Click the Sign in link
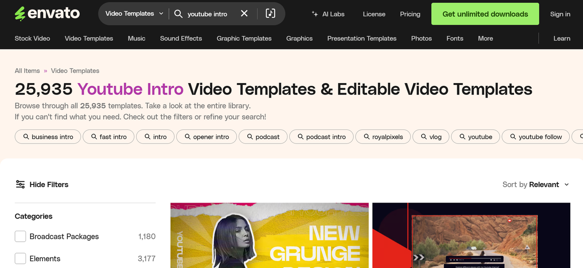The image size is (583, 268). point(560,14)
